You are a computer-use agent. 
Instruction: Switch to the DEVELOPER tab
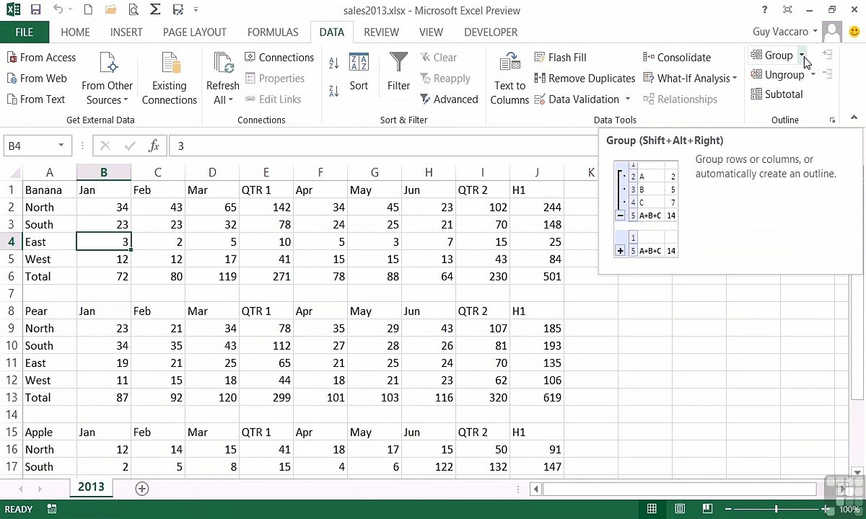coord(491,32)
